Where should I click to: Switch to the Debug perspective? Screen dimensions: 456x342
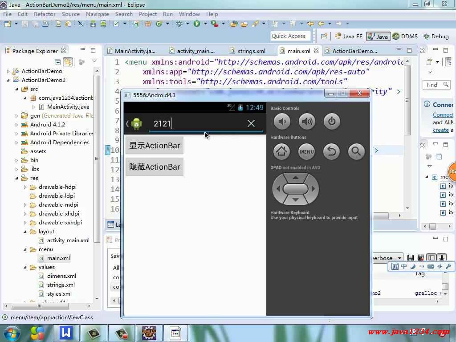(436, 37)
